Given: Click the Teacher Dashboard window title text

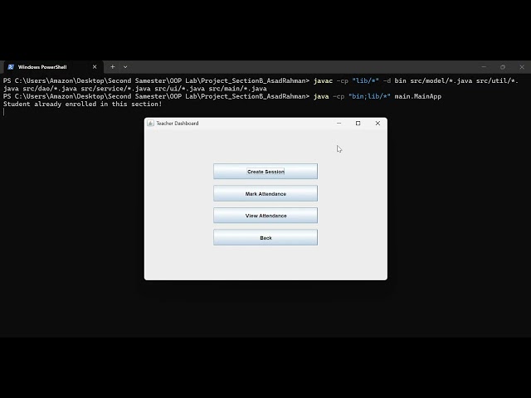Looking at the screenshot, I should [x=178, y=124].
